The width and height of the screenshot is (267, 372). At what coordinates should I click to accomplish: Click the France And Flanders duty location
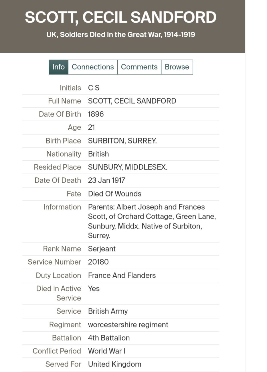[x=122, y=275]
